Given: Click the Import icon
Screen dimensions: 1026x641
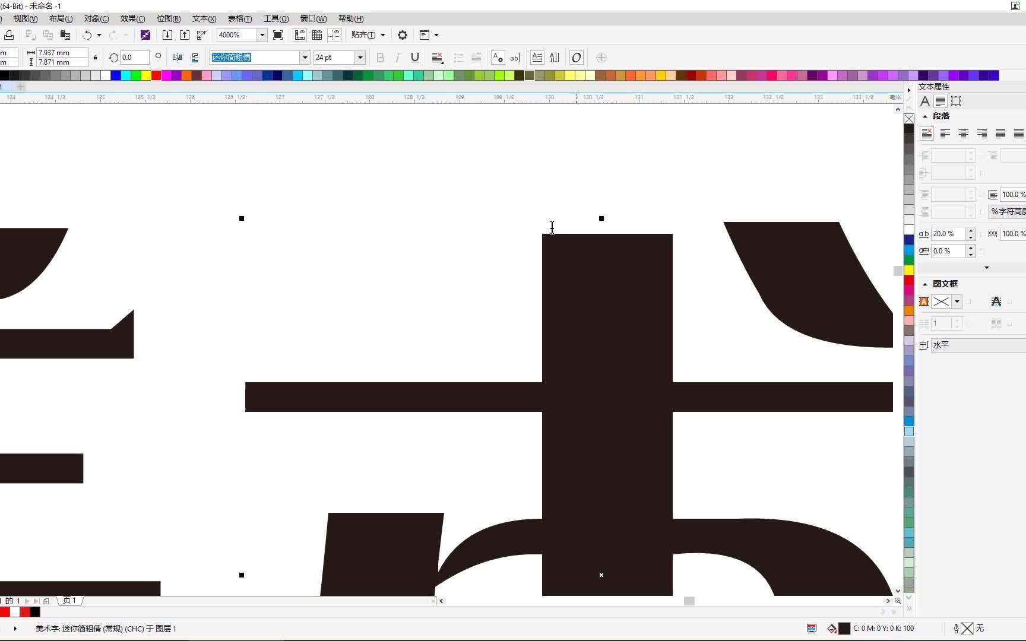Looking at the screenshot, I should point(167,35).
